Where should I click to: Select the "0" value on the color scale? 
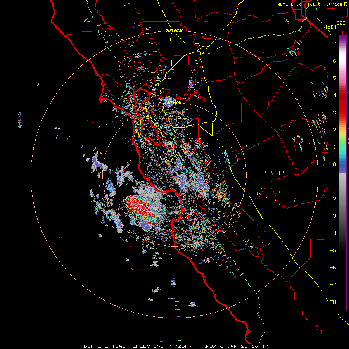pyautogui.click(x=335, y=164)
